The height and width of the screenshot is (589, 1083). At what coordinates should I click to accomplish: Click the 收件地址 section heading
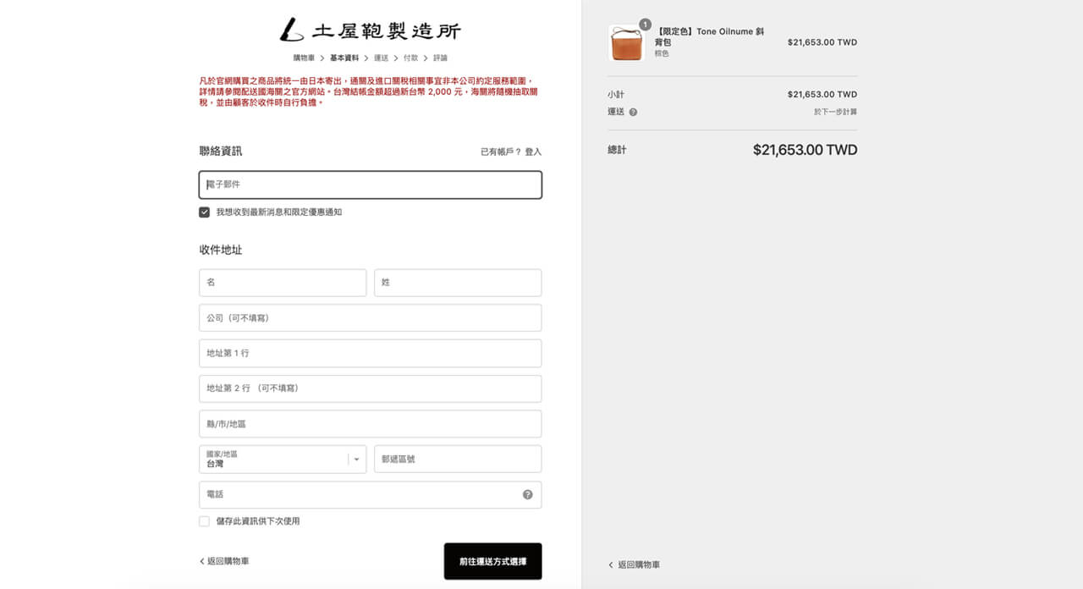(221, 250)
